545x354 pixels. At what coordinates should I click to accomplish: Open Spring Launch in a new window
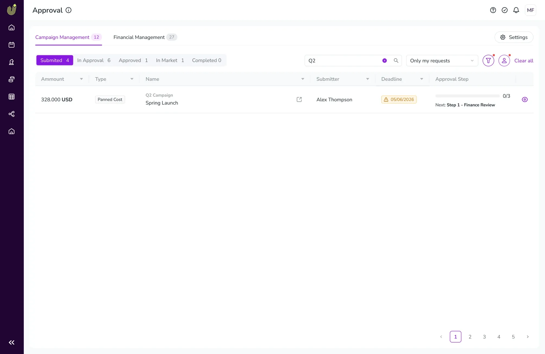(x=299, y=99)
